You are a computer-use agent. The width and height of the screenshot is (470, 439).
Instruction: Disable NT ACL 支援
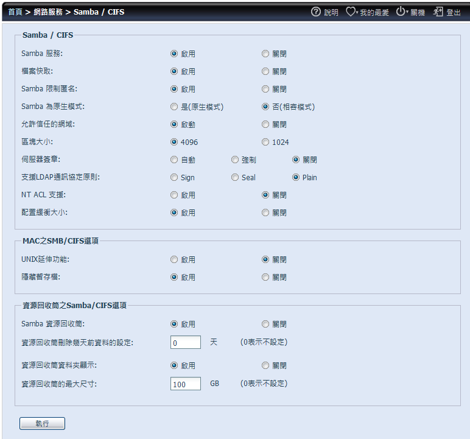click(265, 195)
